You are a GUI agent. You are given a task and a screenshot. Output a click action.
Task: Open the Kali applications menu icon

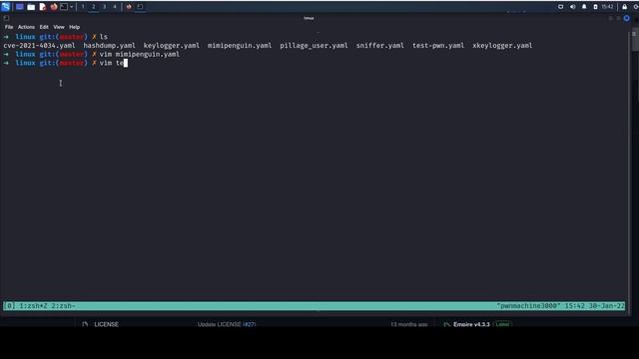tap(6, 7)
